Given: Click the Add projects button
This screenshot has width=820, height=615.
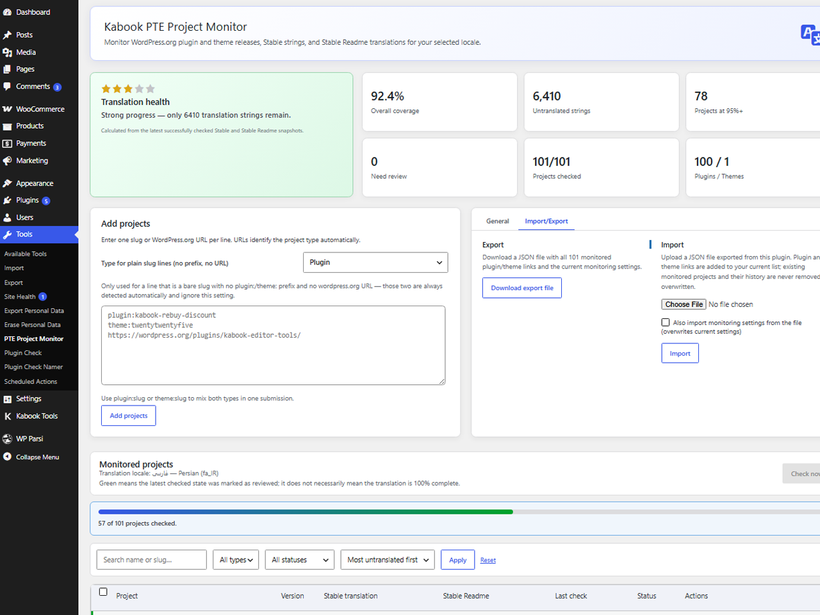Looking at the screenshot, I should (129, 416).
